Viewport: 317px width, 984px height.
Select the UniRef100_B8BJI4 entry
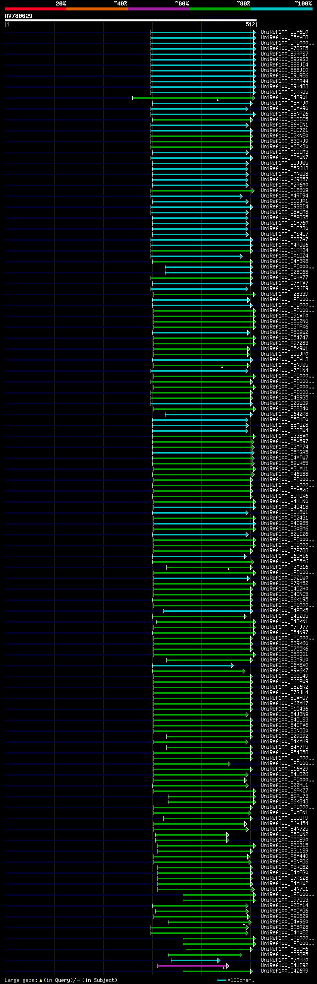click(x=284, y=65)
